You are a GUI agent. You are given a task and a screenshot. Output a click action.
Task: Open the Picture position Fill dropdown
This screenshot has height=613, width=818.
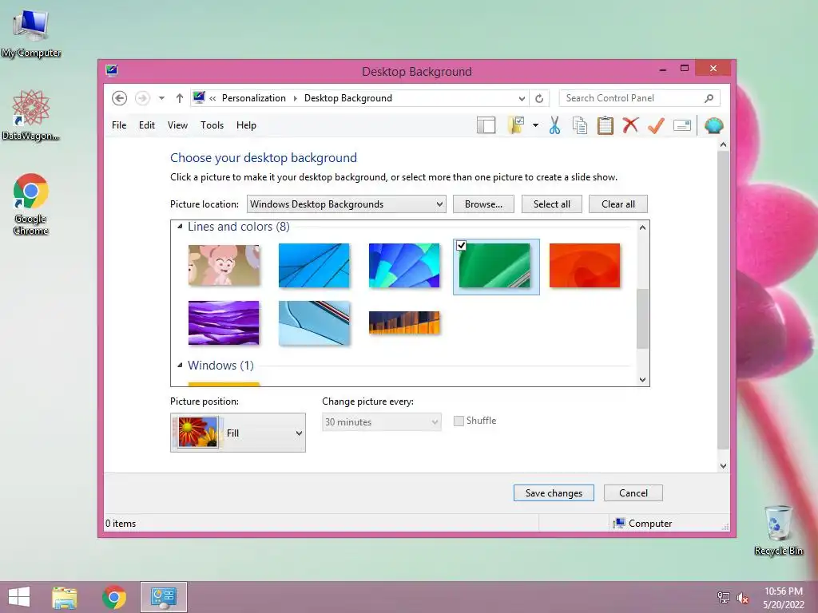tap(238, 433)
